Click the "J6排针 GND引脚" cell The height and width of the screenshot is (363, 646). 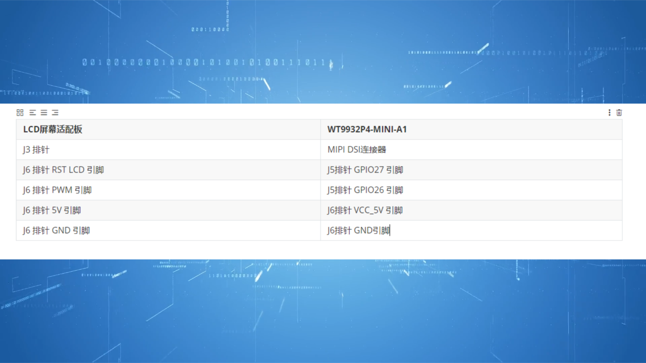[471, 230]
